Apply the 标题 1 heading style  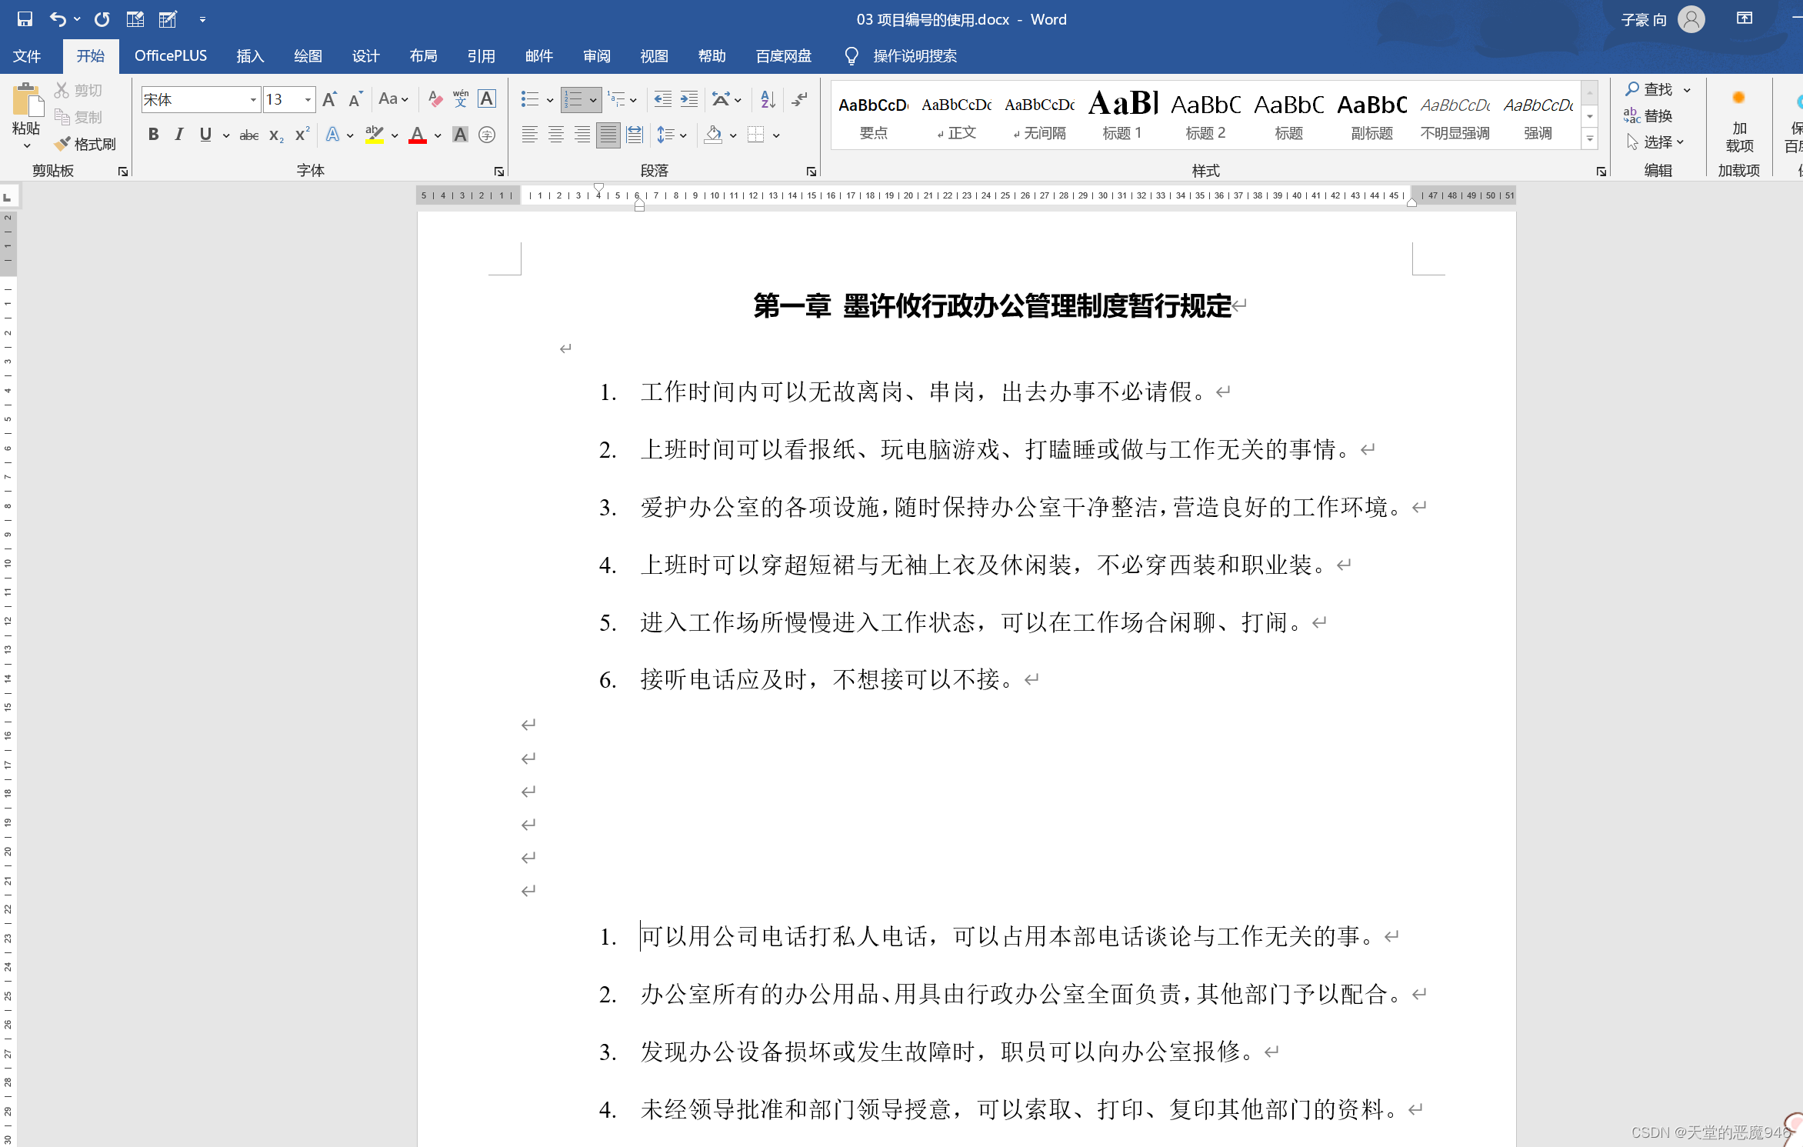[x=1122, y=115]
